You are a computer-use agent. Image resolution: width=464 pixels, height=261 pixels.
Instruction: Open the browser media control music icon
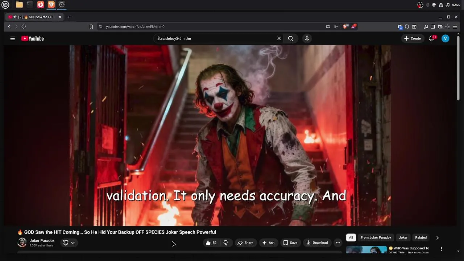(x=426, y=26)
